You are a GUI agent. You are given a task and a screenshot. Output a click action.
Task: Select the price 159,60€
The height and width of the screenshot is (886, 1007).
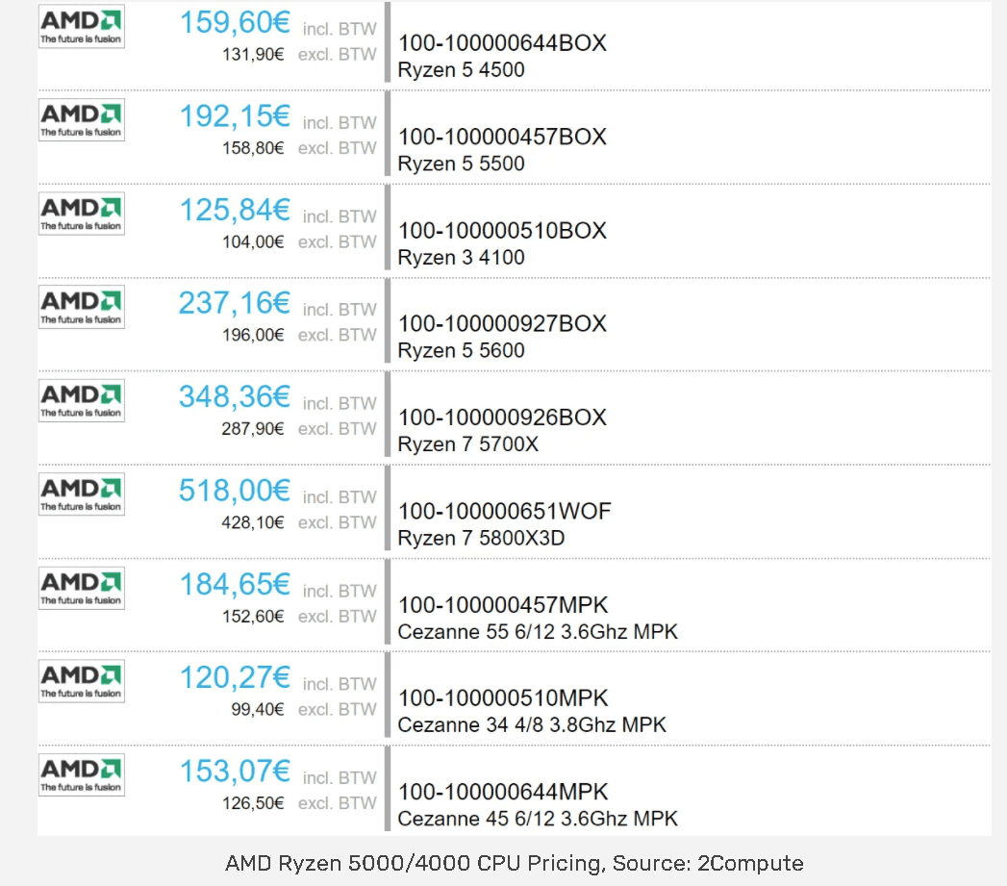point(235,22)
